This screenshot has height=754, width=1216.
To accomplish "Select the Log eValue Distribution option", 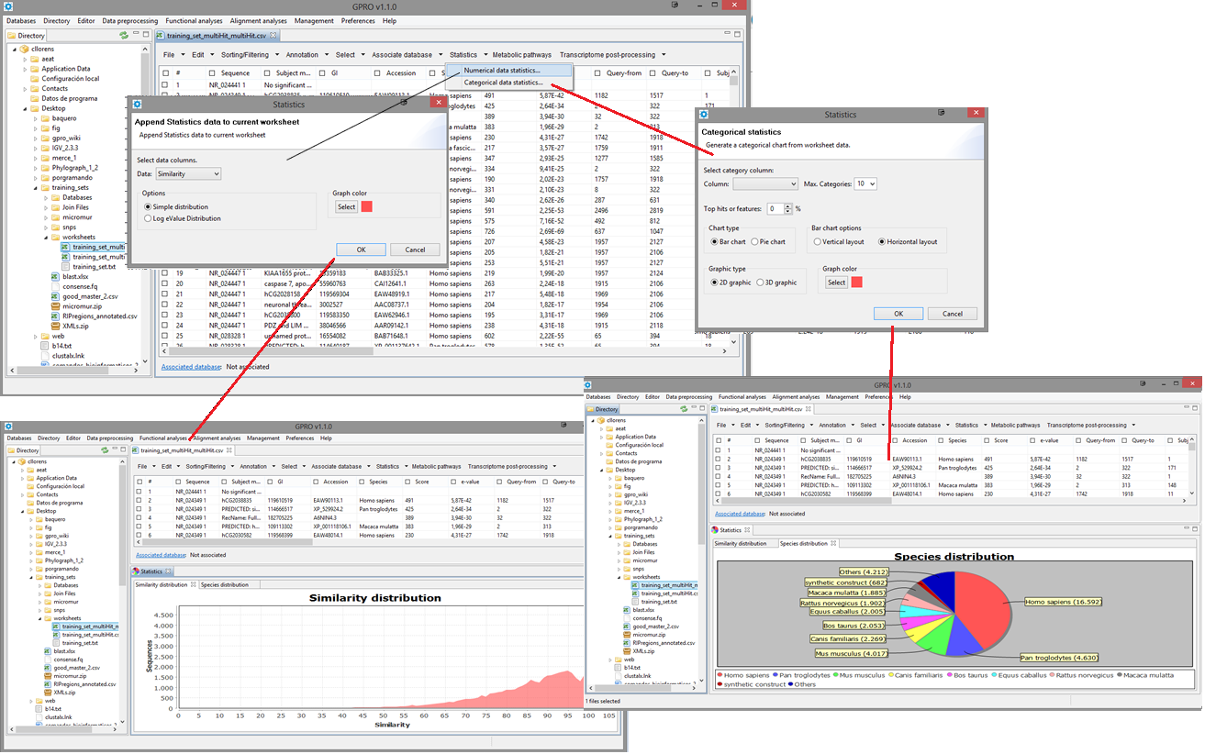I will tap(147, 218).
